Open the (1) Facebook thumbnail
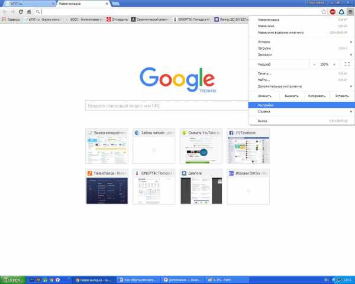 click(x=248, y=146)
